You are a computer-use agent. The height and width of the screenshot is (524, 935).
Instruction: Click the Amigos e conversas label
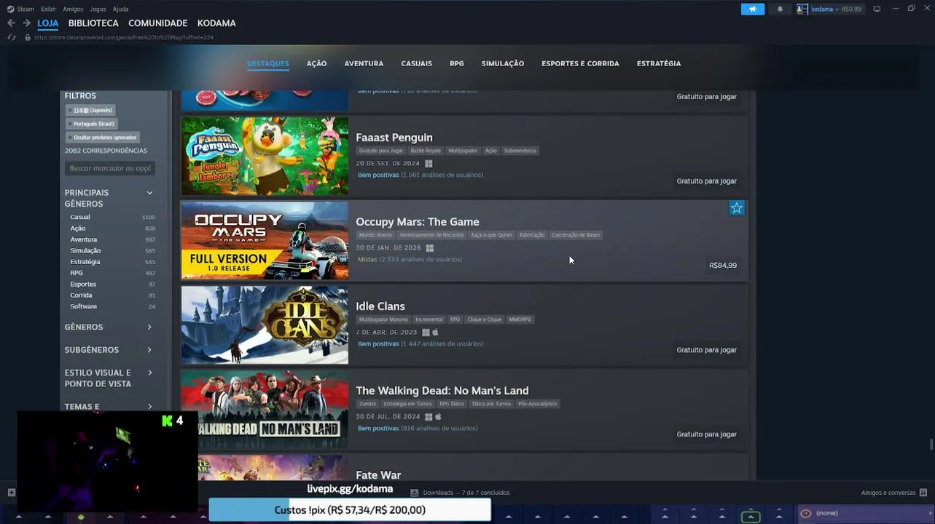click(888, 493)
